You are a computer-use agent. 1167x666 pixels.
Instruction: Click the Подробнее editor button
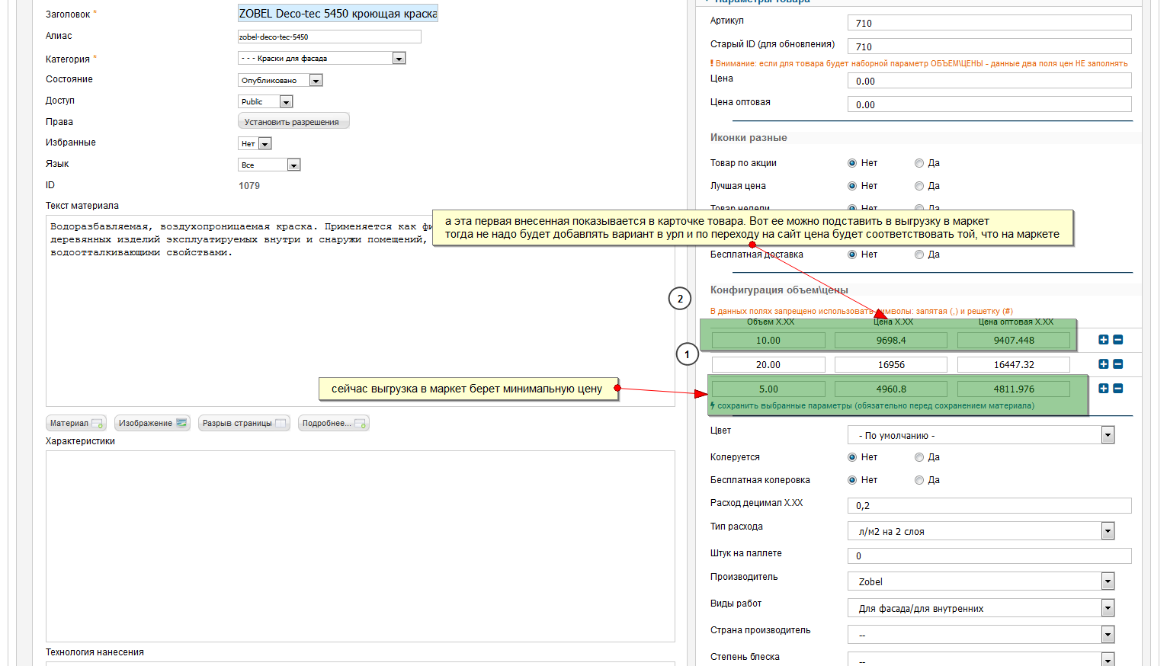[x=334, y=423]
